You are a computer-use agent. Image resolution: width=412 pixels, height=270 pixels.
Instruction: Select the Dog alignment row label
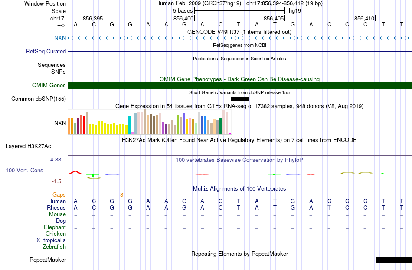(x=61, y=221)
